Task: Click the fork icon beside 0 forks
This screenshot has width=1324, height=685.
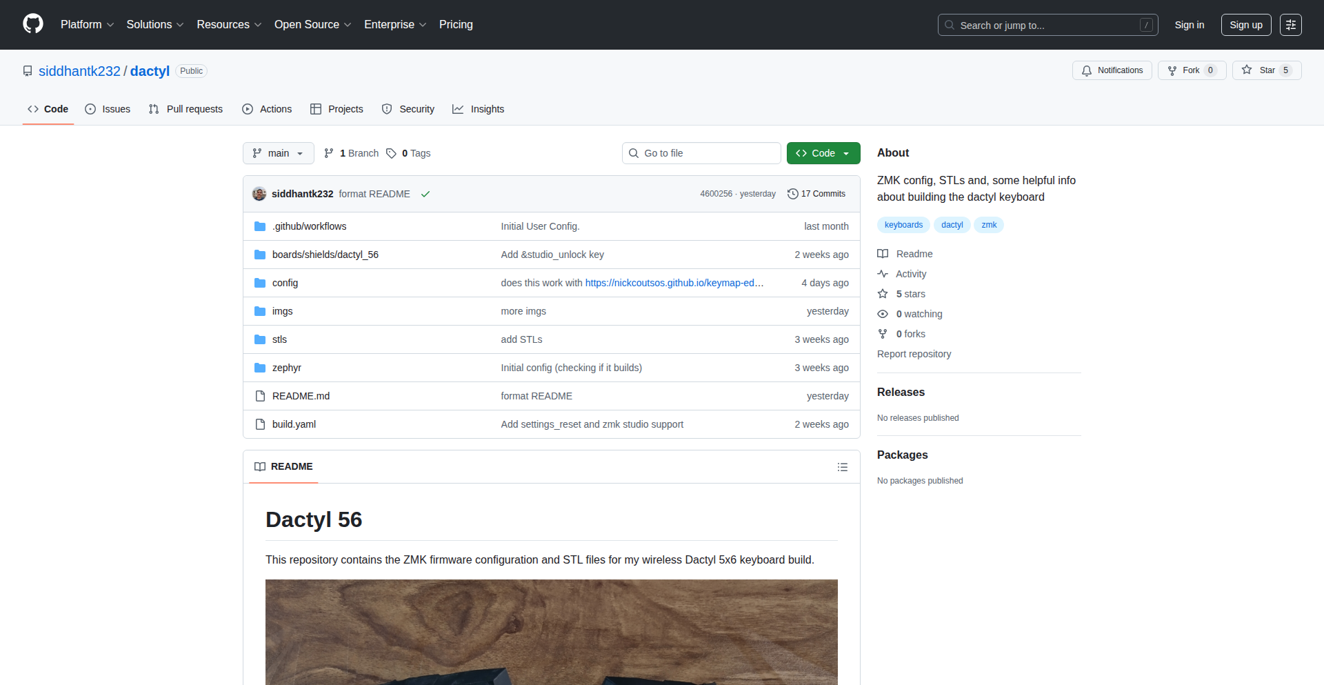Action: click(x=883, y=334)
